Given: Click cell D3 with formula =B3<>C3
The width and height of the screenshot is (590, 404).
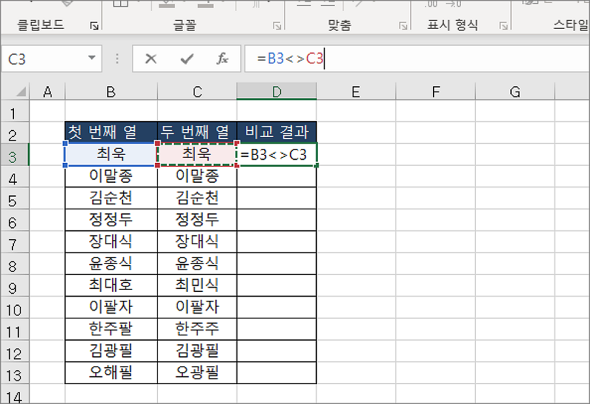Looking at the screenshot, I should tap(277, 154).
